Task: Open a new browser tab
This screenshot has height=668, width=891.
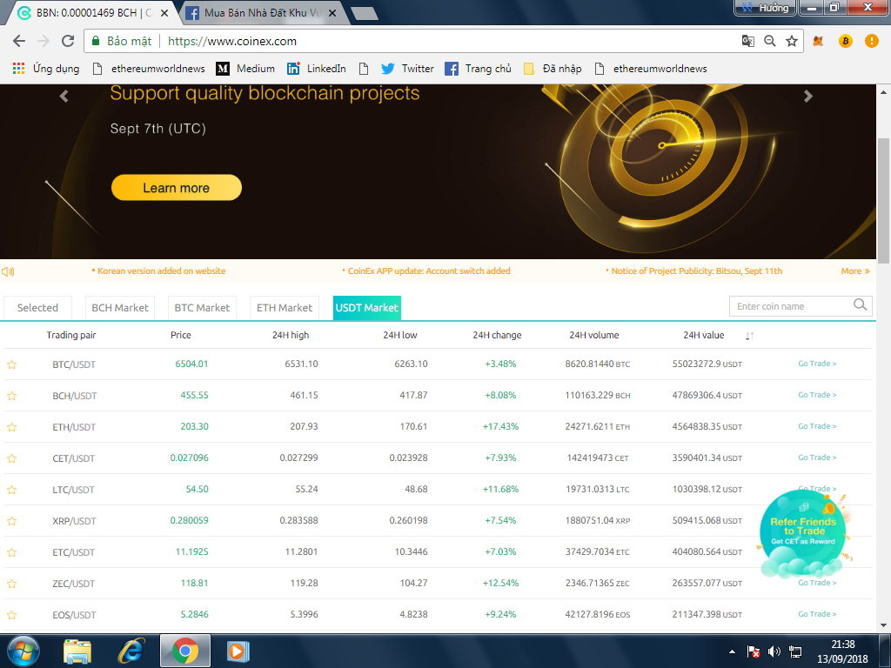Action: (365, 13)
